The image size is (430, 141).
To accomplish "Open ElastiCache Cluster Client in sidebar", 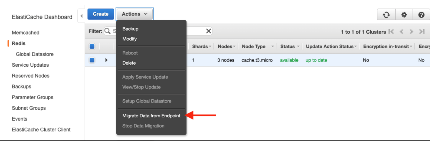I will pyautogui.click(x=41, y=130).
